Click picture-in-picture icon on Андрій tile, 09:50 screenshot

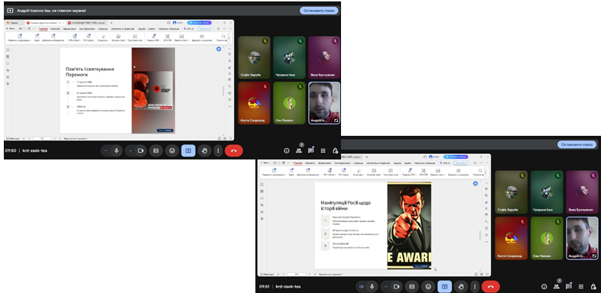coord(336,120)
